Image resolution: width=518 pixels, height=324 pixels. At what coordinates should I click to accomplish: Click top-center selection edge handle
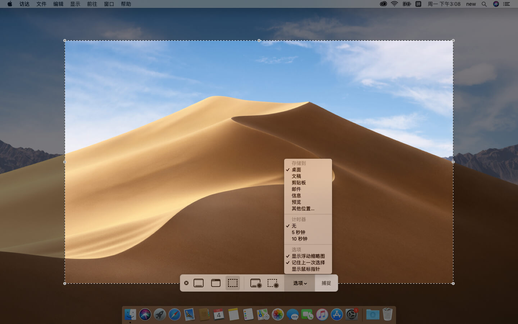tap(259, 41)
